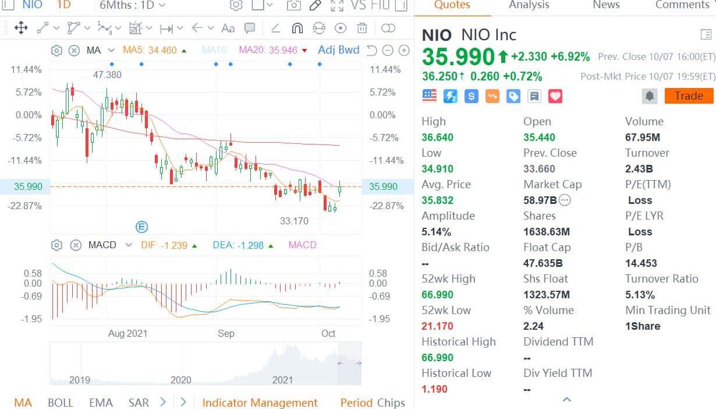The height and width of the screenshot is (409, 716).
Task: Open Indicator Management
Action: [x=260, y=403]
